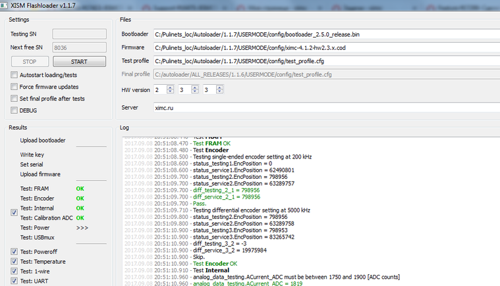Toggle the checkbox beside Test: Internal group
500x286 pixels.
[14, 212]
